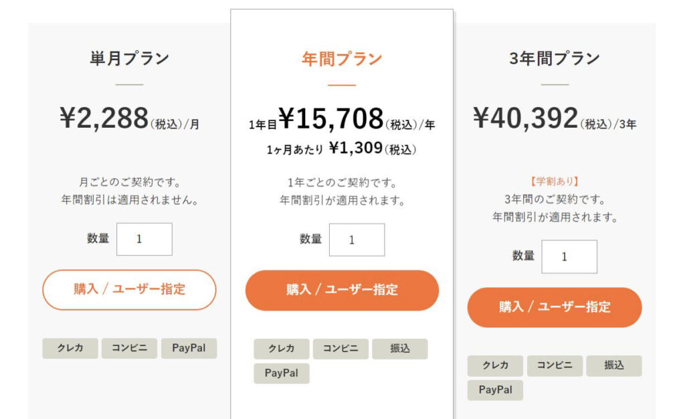Select コンビニ tag under 3年間プラン
685x419 pixels.
[x=555, y=365]
